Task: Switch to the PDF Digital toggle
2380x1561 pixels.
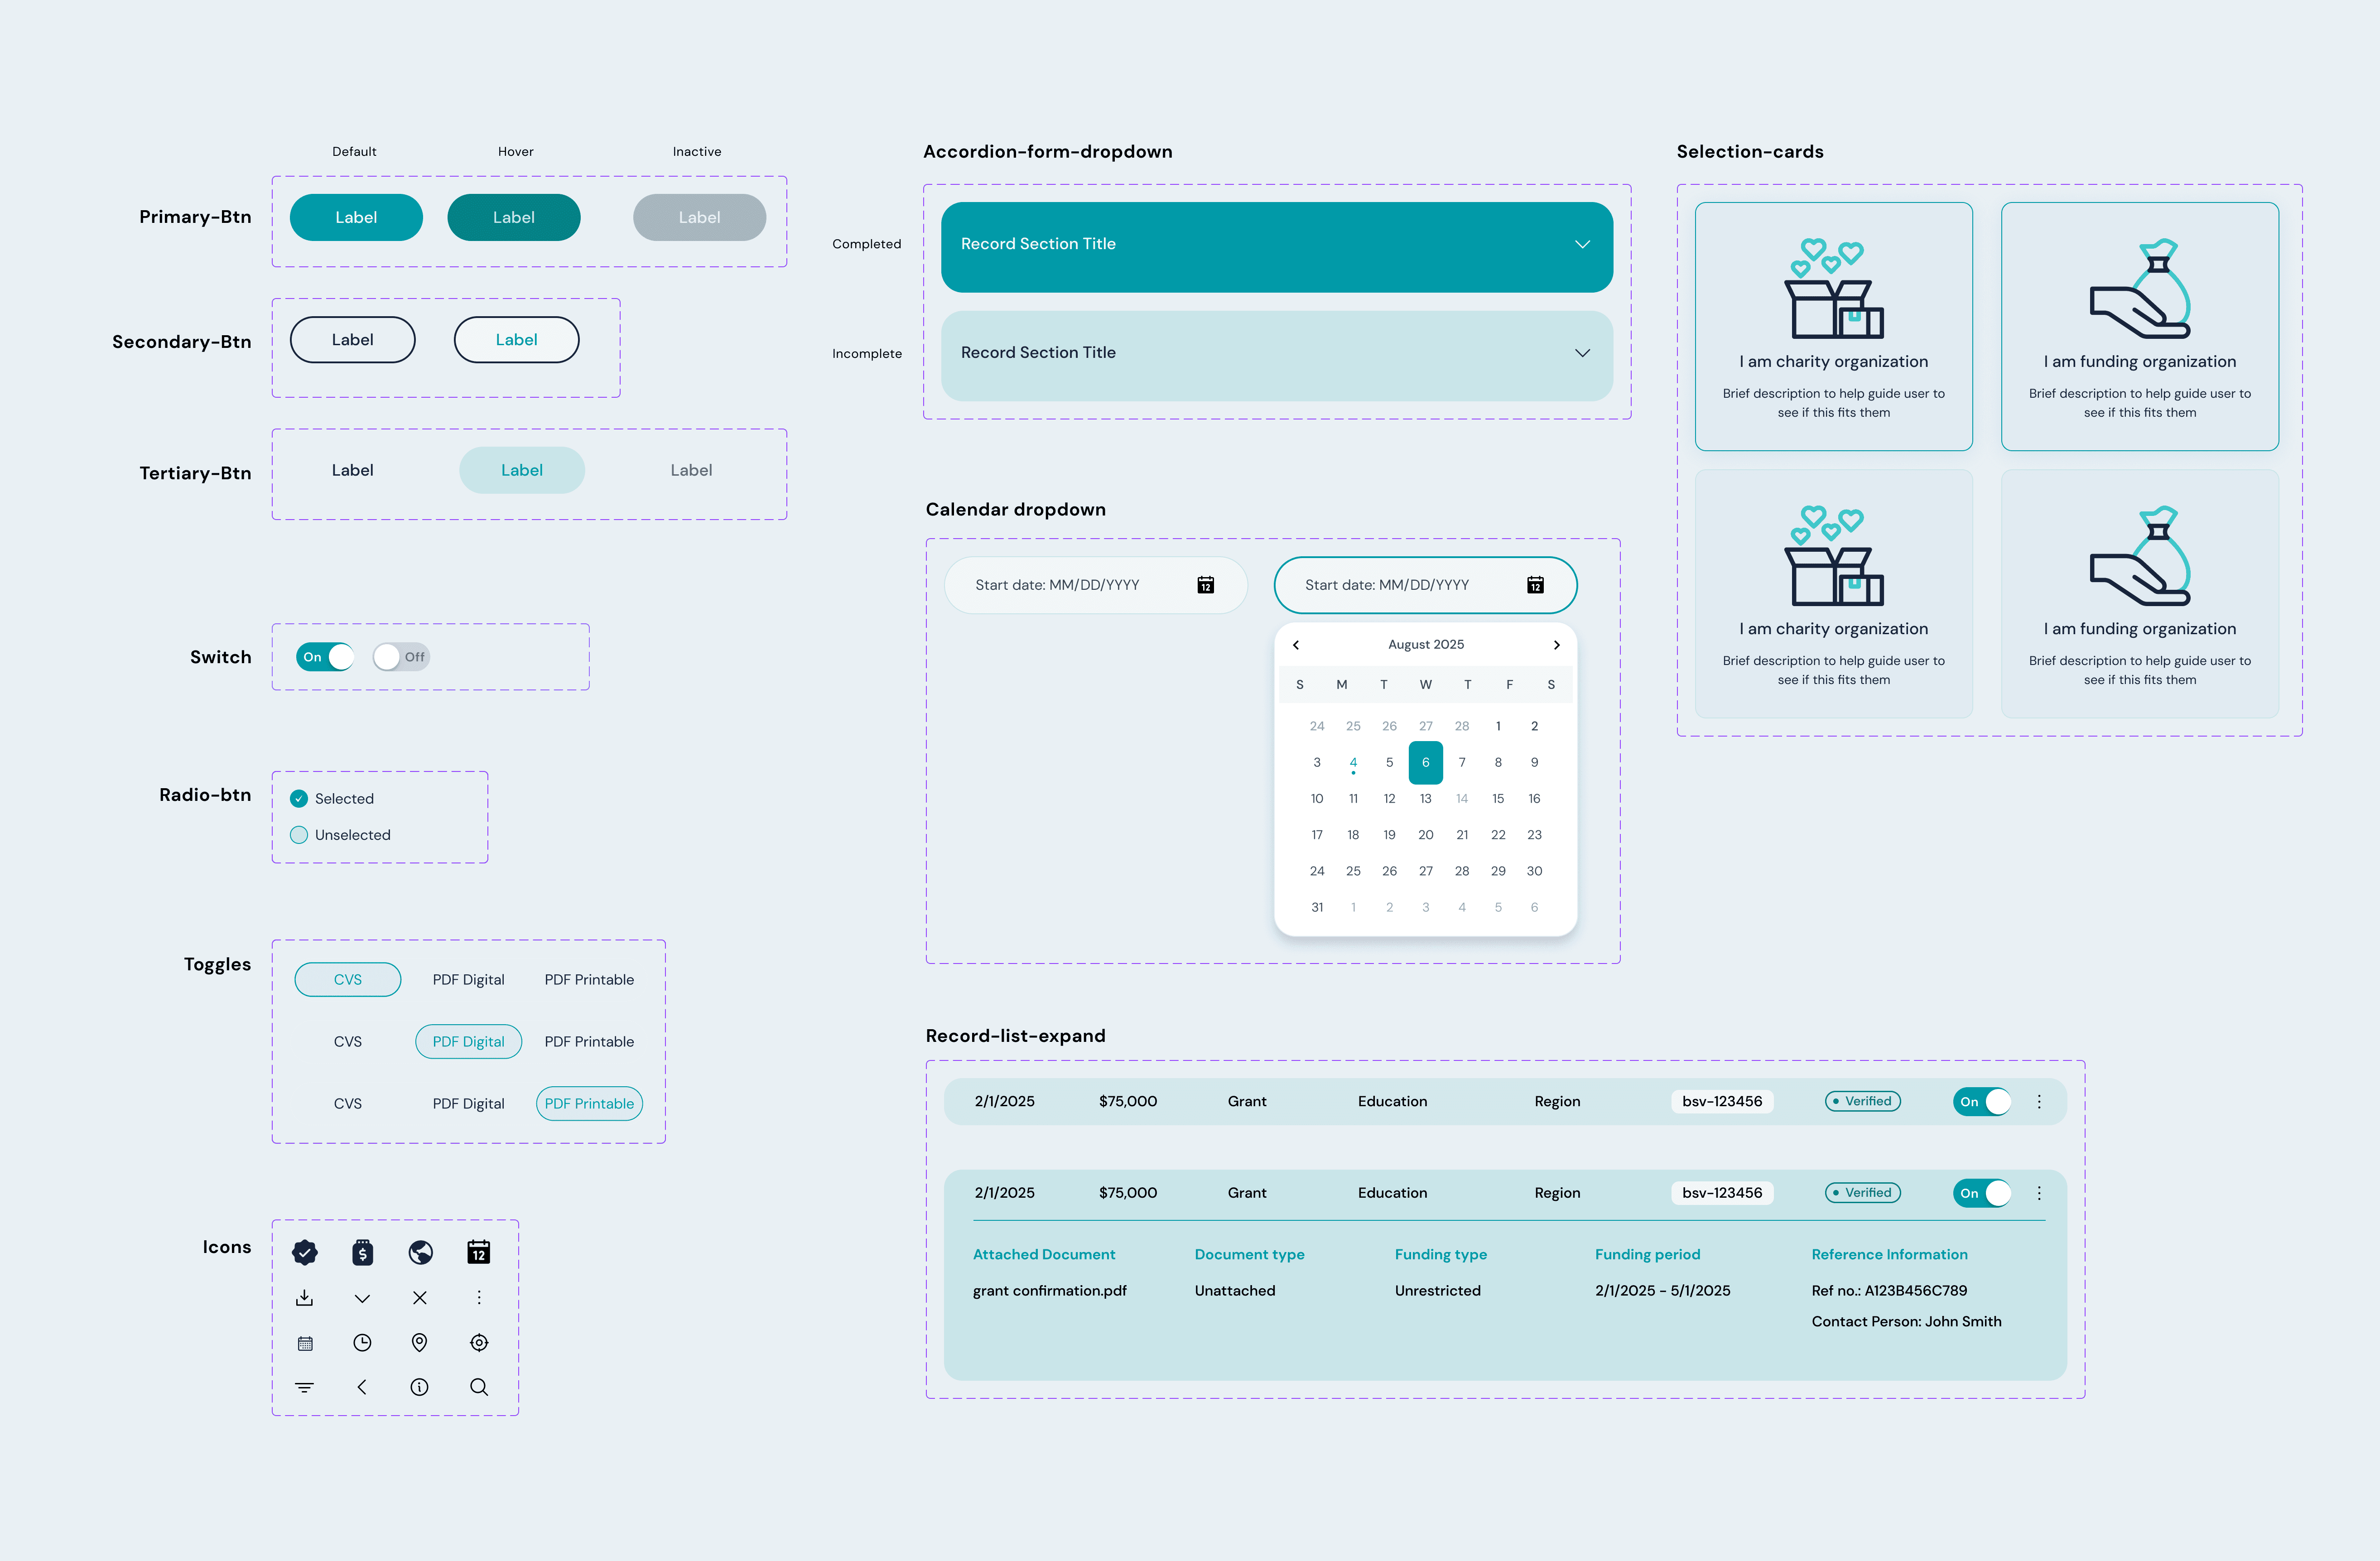Action: click(x=468, y=1041)
